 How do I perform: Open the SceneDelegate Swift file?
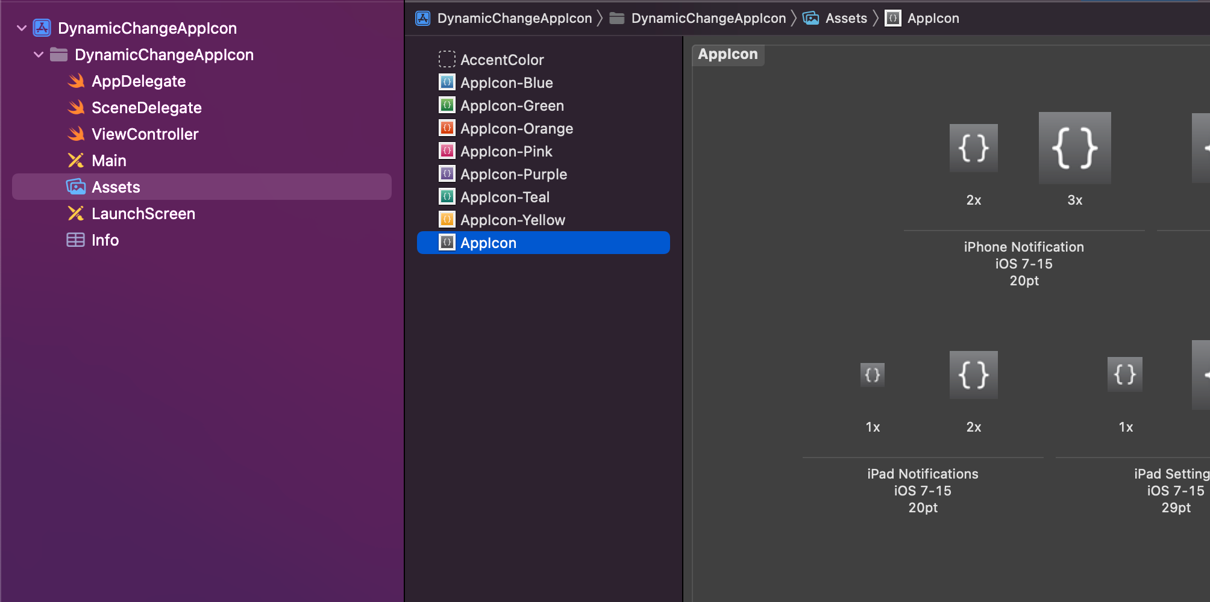point(146,108)
